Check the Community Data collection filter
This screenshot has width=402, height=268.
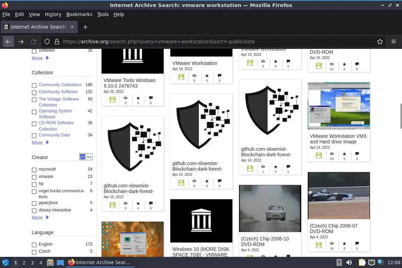click(x=34, y=136)
